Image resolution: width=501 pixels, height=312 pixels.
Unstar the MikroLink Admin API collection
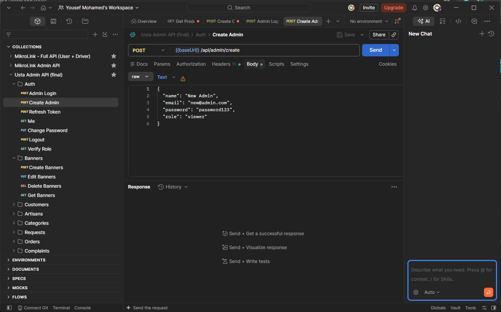pos(114,65)
